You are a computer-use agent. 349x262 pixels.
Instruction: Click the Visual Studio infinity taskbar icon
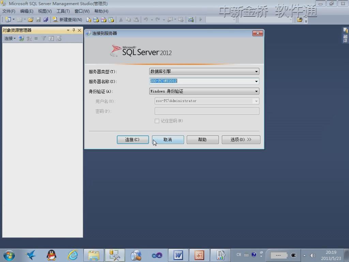tap(157, 255)
